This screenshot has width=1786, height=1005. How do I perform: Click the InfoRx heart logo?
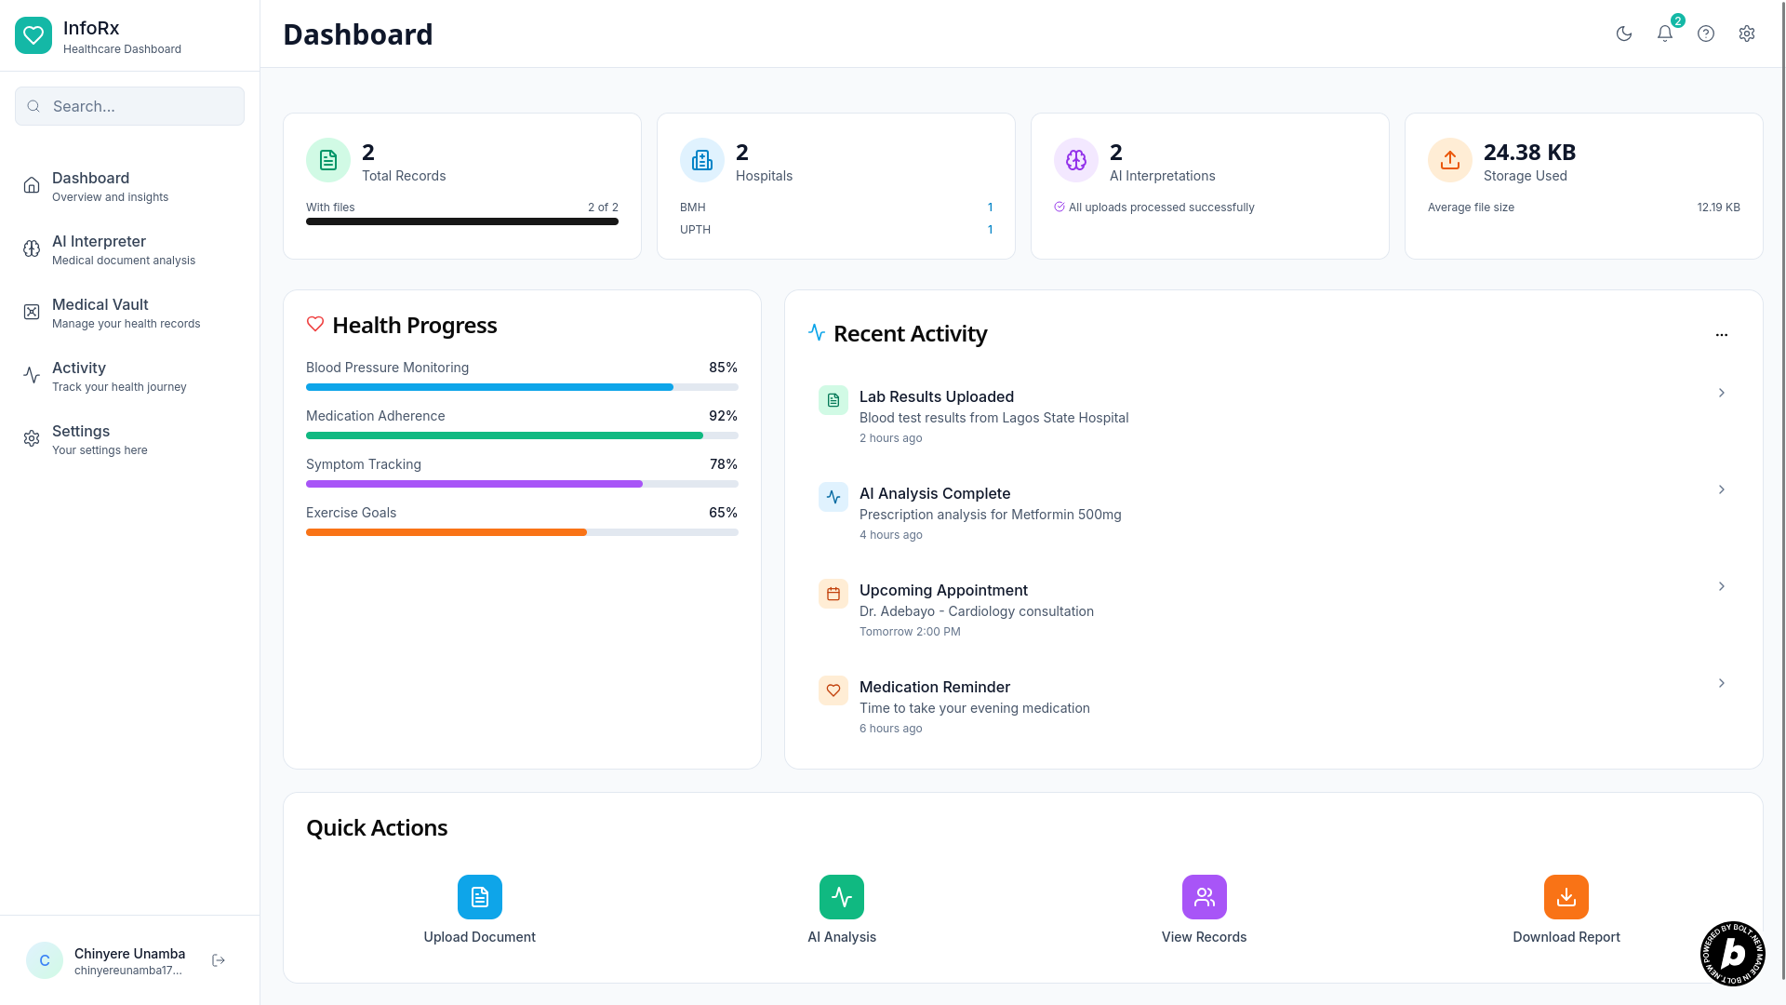[x=33, y=35]
